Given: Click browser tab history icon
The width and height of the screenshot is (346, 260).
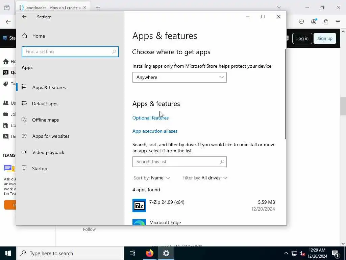Looking at the screenshot, I should point(7,7).
